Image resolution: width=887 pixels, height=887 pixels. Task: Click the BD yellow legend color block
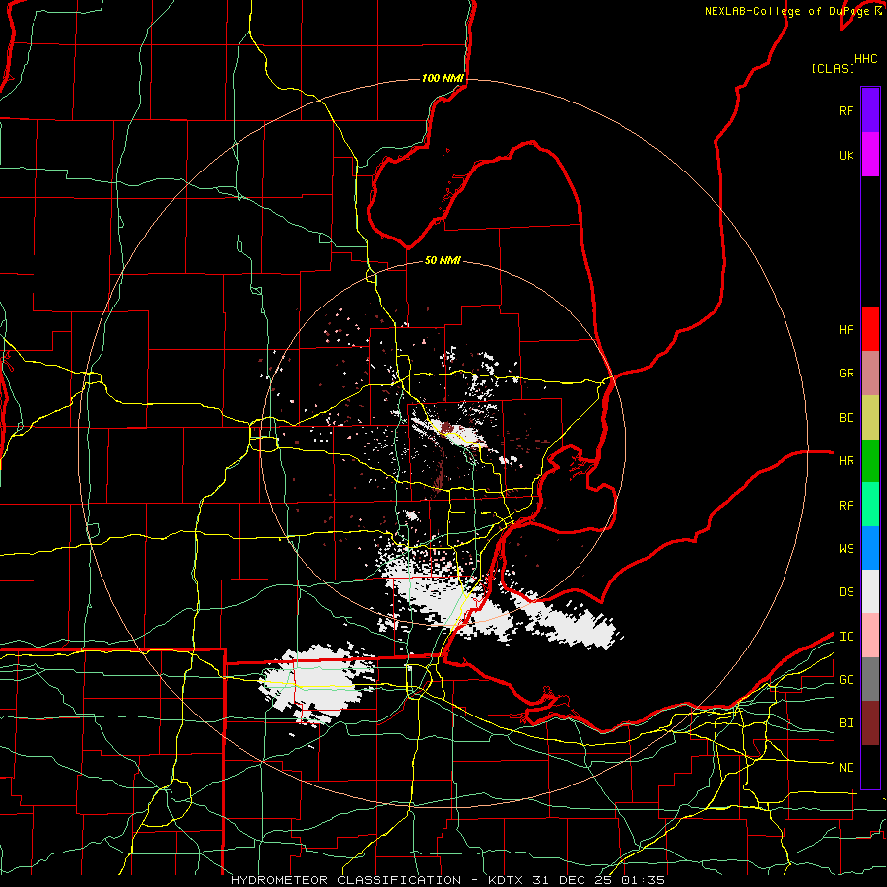pos(870,417)
